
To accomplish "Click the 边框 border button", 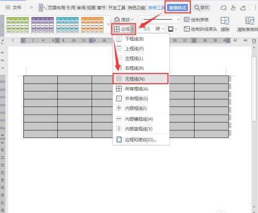I will (x=122, y=29).
